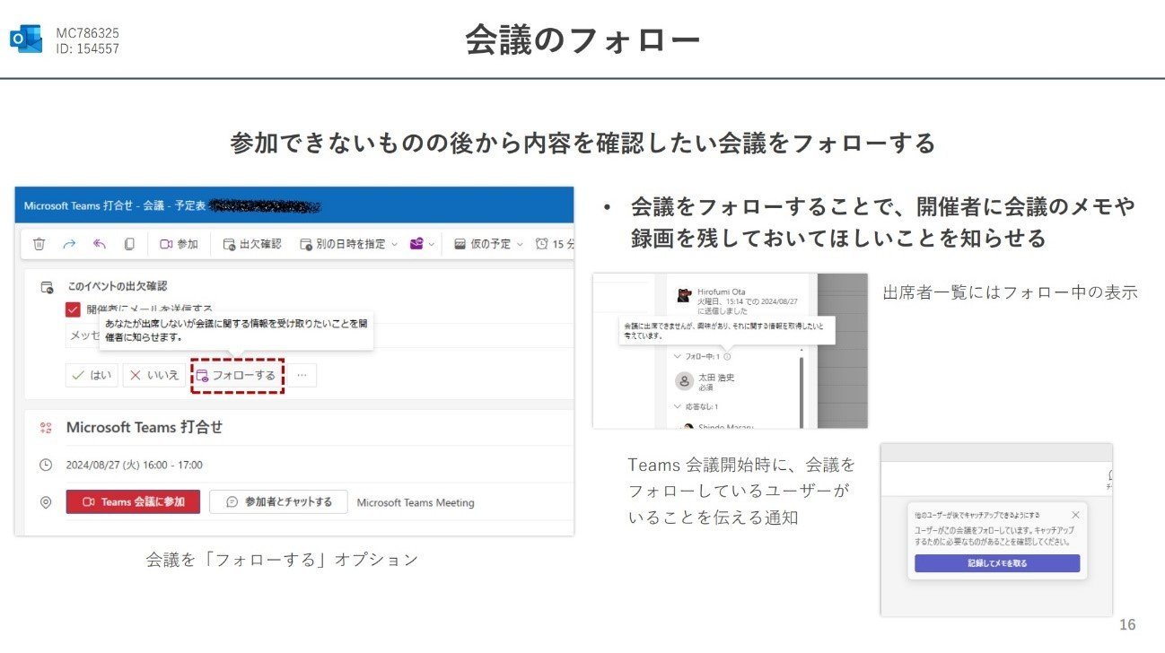Select the Microsoft Teams Meeting location text
1165x653 pixels.
click(x=416, y=502)
